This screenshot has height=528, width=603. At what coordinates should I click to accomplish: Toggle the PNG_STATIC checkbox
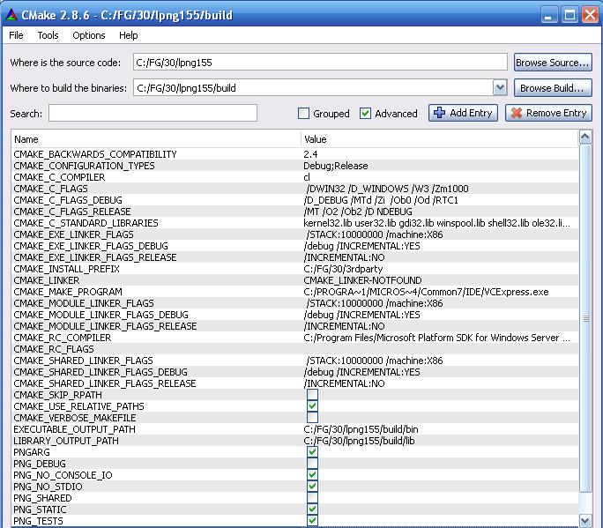(x=312, y=509)
